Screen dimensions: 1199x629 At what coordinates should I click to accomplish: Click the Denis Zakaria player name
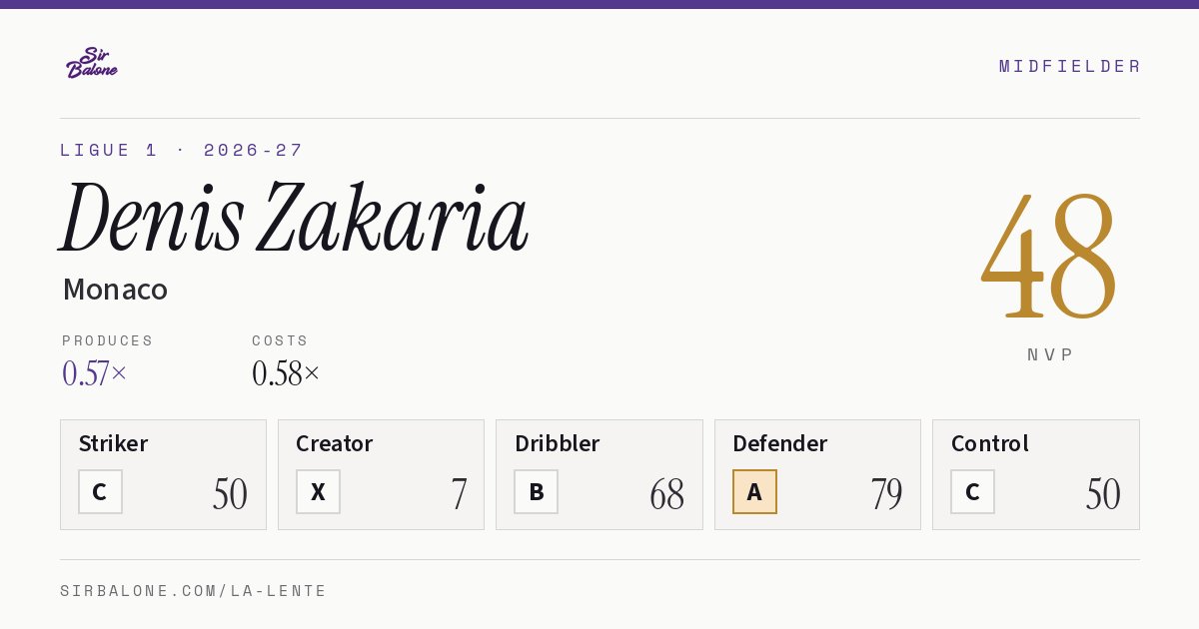(294, 217)
